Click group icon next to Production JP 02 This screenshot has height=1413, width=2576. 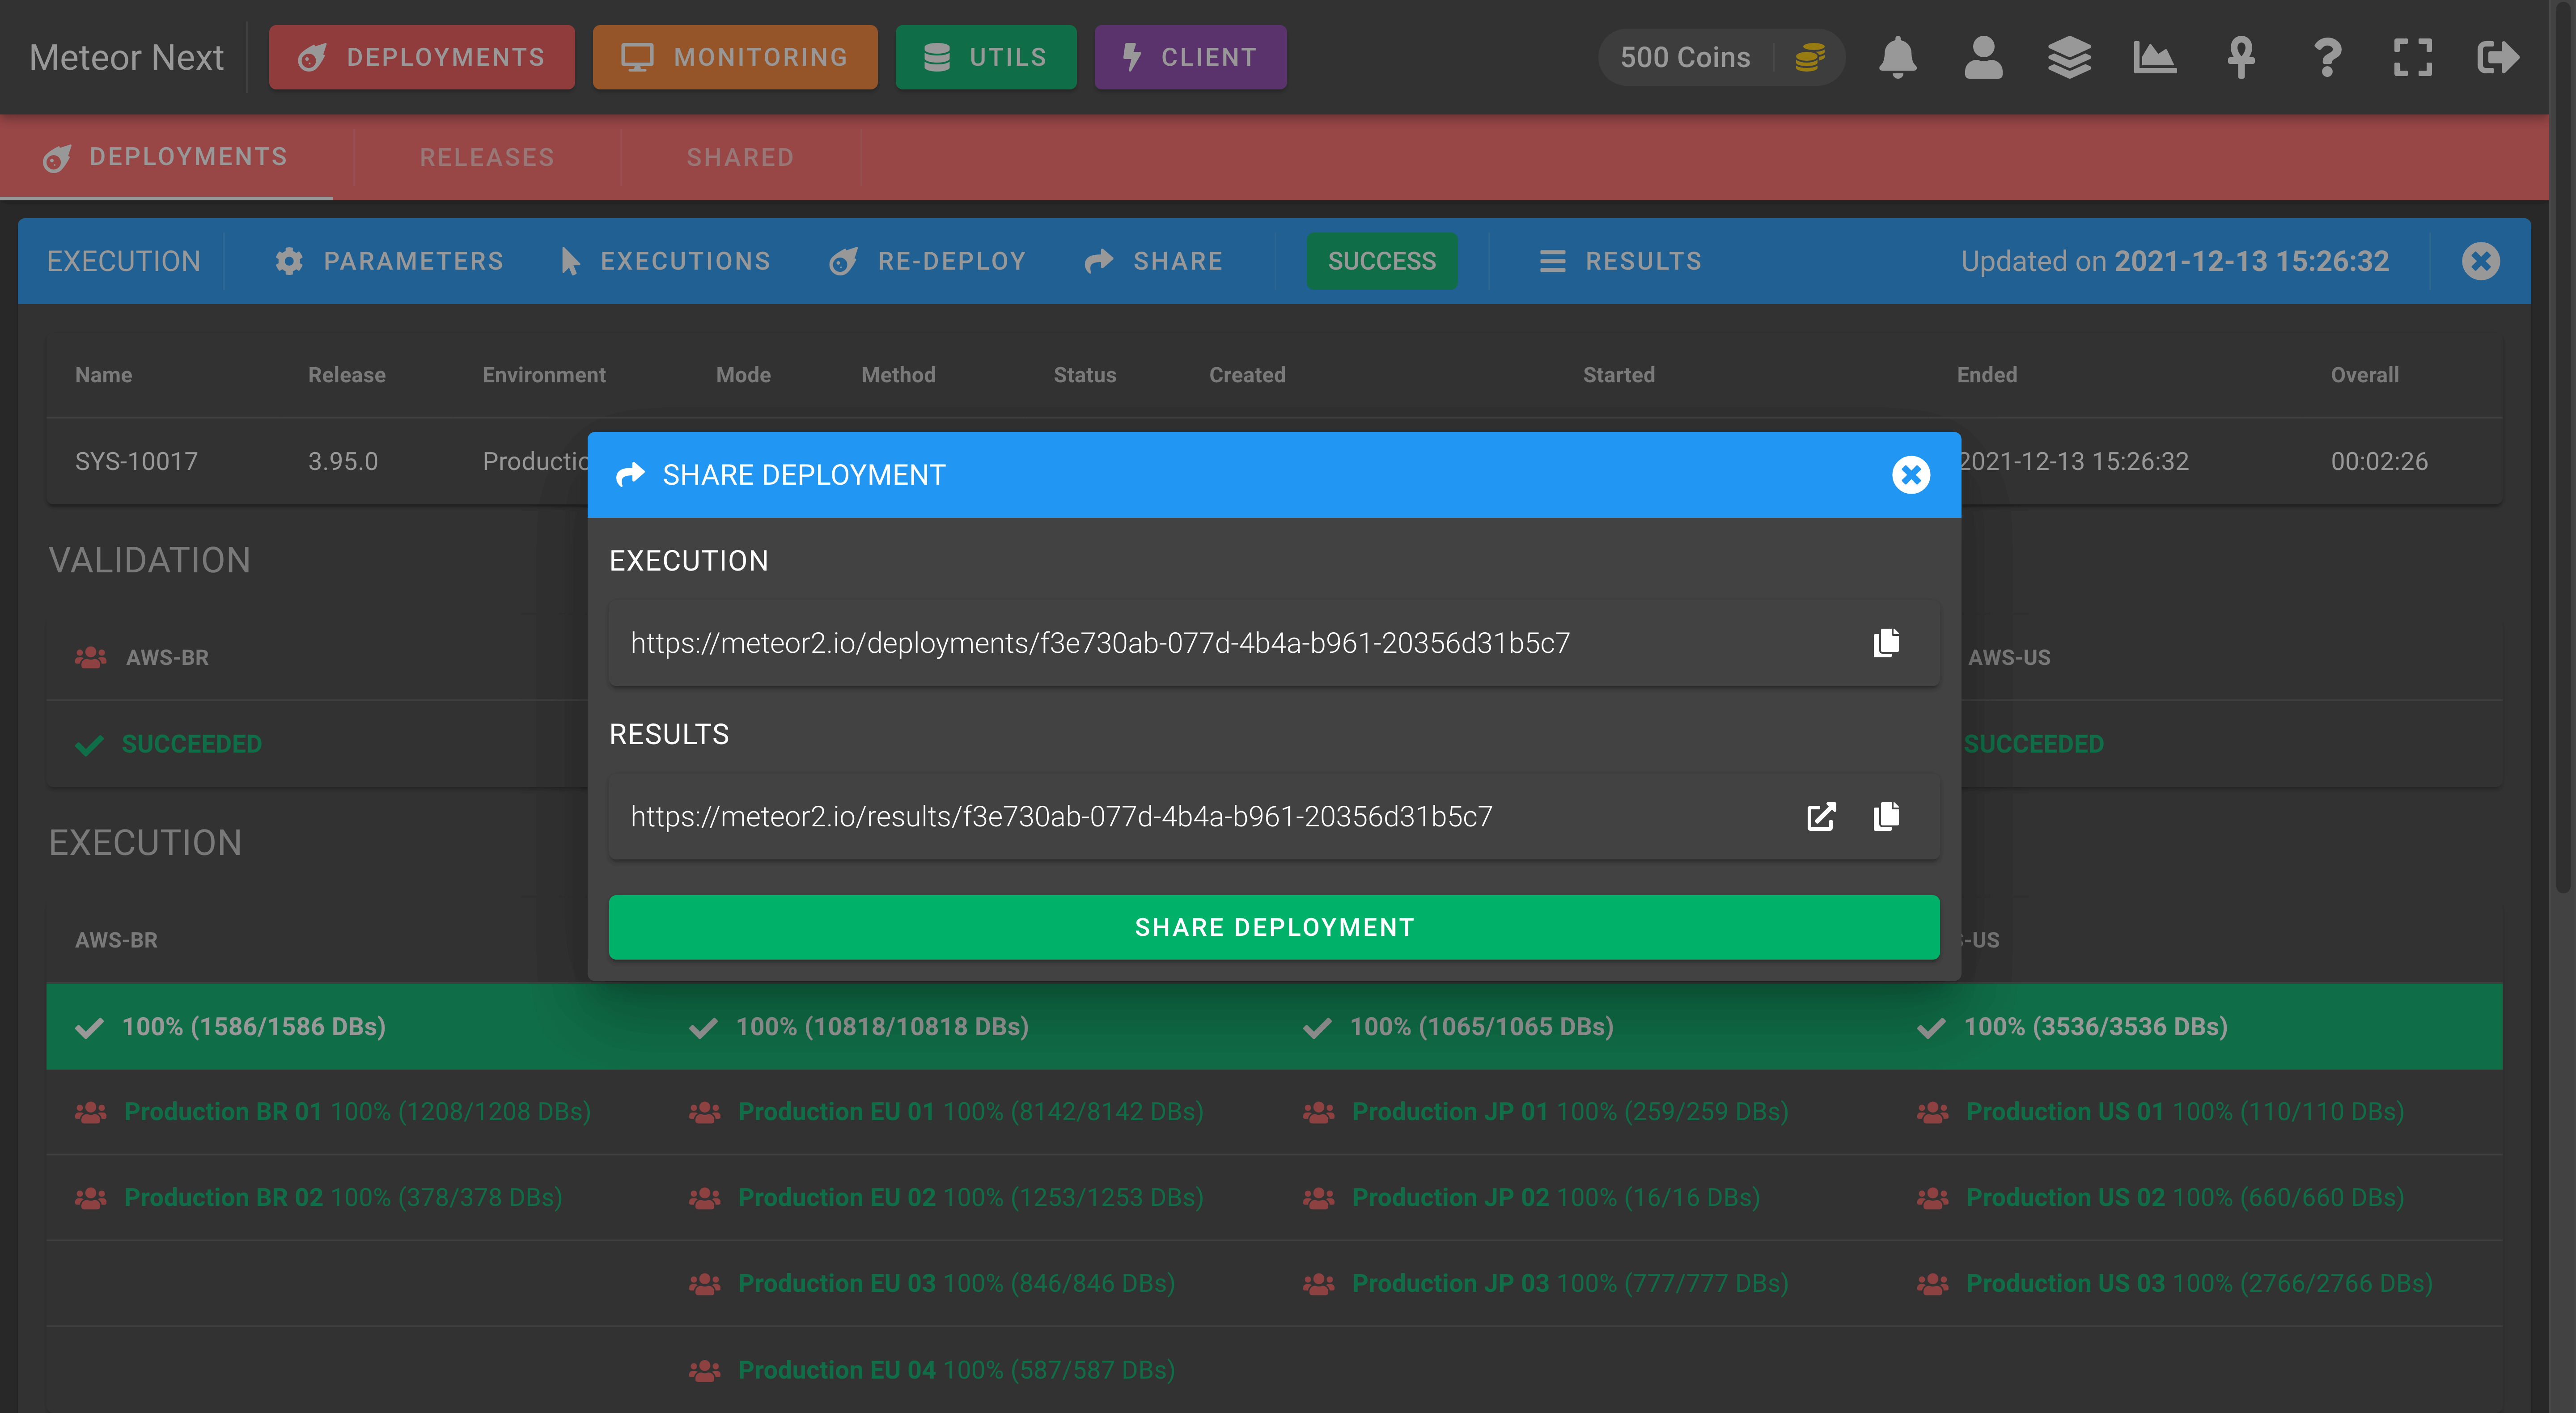pyautogui.click(x=1319, y=1198)
